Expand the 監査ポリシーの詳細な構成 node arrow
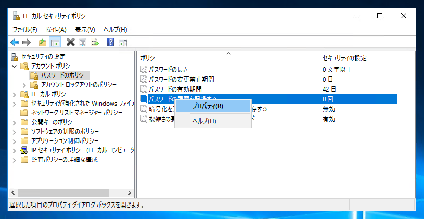The width and height of the screenshot is (424, 219). [15, 160]
